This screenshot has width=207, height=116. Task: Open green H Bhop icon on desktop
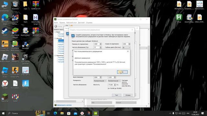tap(179, 19)
